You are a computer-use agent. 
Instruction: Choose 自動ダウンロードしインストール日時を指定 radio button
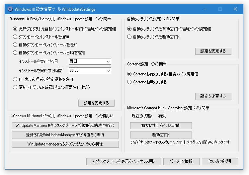click(15, 52)
